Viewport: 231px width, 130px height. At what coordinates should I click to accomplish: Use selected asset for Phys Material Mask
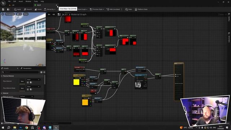click(x=28, y=89)
